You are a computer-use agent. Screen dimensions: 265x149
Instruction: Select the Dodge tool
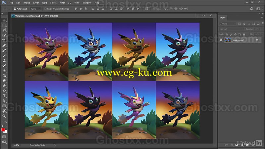[4, 86]
